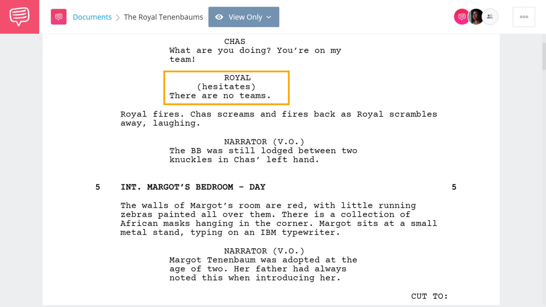This screenshot has width=546, height=307.
Task: Click the user profile avatar icon
Action: coord(476,17)
